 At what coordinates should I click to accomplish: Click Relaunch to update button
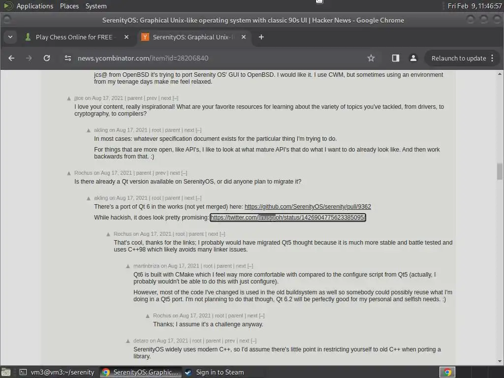click(x=459, y=58)
